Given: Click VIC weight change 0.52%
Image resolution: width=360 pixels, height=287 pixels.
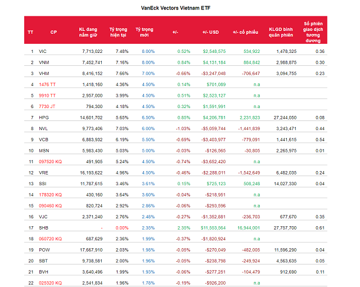Looking at the screenshot, I should (184, 51).
